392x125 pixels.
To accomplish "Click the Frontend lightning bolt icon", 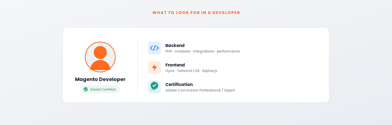I will [x=154, y=67].
